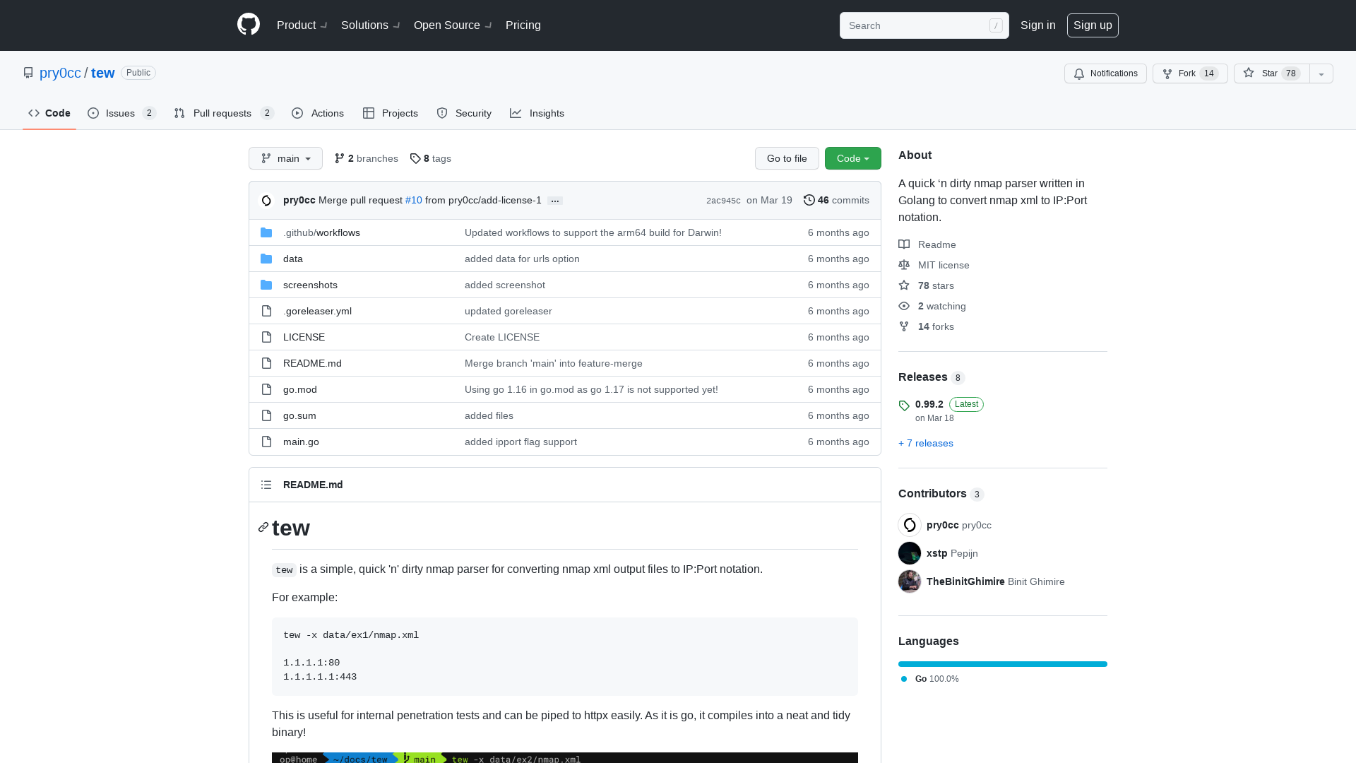1356x763 pixels.
Task: Click the fork icon next to 14 forks
Action: click(x=904, y=326)
